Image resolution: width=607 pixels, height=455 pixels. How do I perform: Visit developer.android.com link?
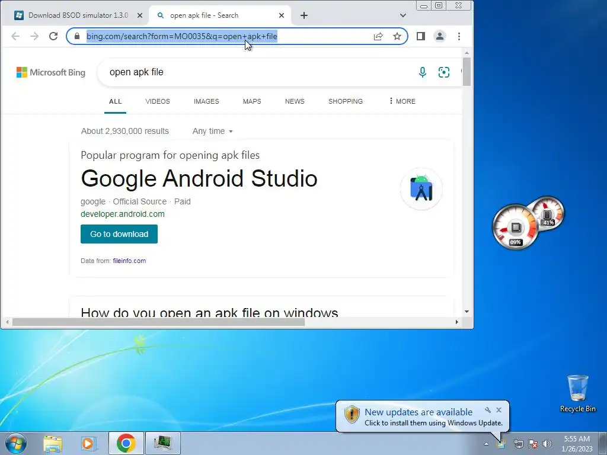pos(123,214)
